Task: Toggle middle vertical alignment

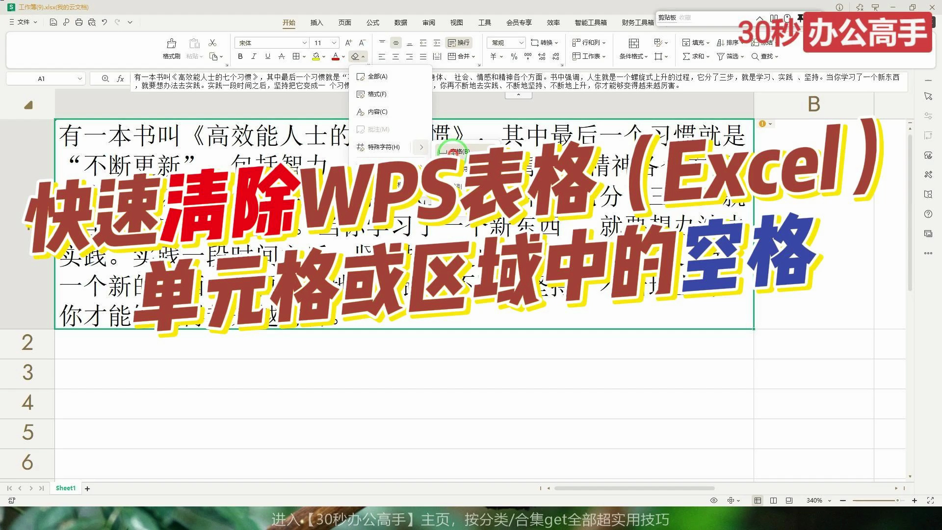Action: 395,43
